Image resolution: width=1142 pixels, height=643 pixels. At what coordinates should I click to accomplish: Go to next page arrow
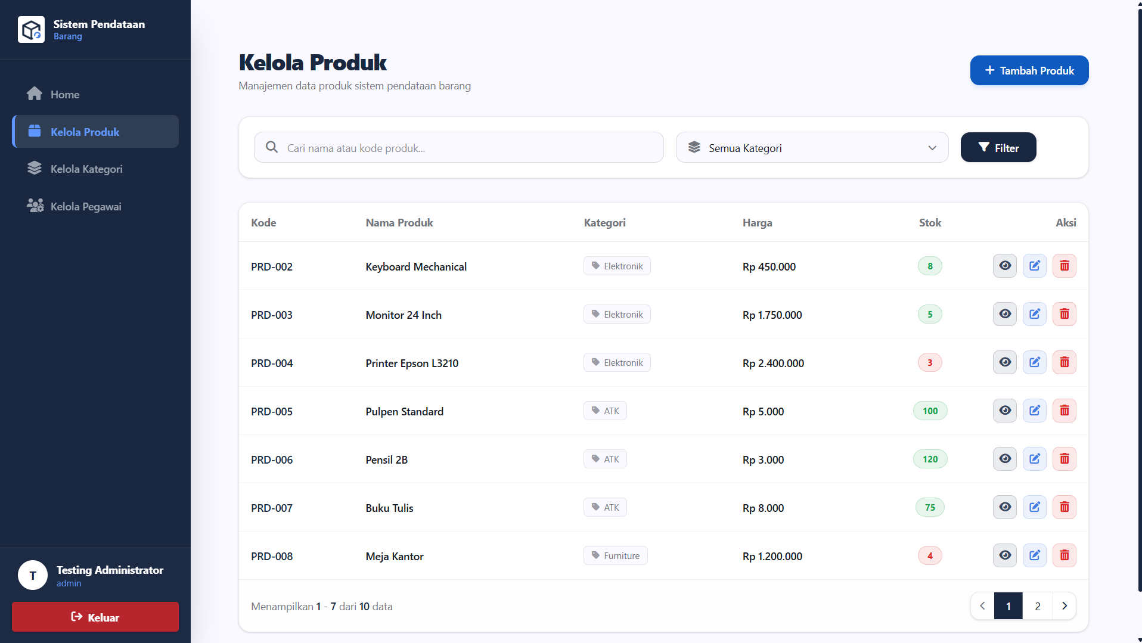pyautogui.click(x=1065, y=606)
